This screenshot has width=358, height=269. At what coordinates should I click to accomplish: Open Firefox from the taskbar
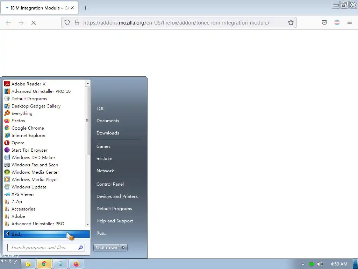tap(77, 264)
